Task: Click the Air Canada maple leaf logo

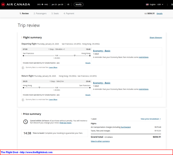Action: (x=3, y=4)
